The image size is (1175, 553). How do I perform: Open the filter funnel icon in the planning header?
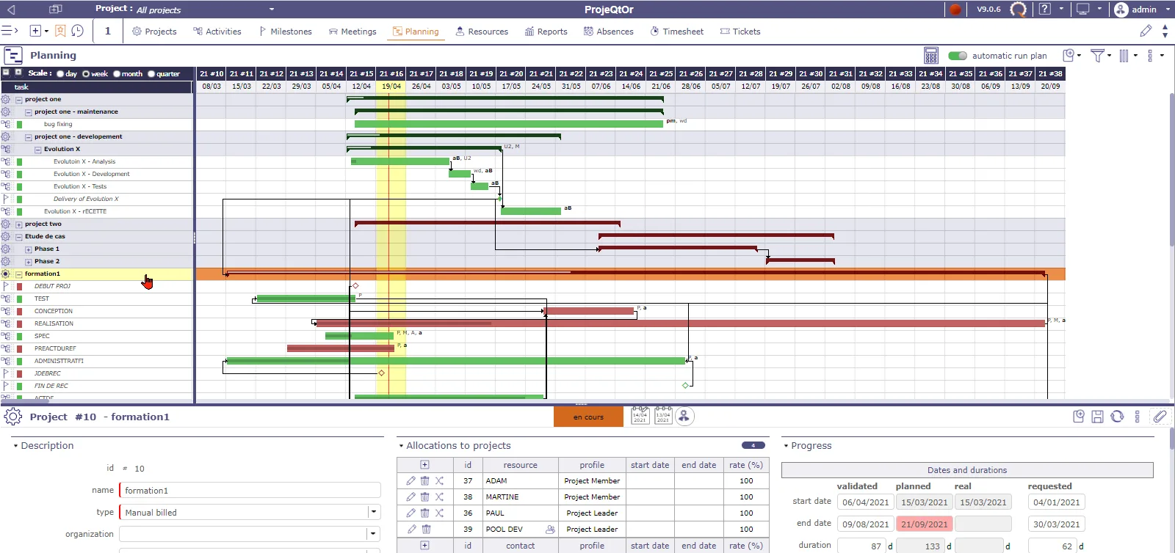point(1097,56)
